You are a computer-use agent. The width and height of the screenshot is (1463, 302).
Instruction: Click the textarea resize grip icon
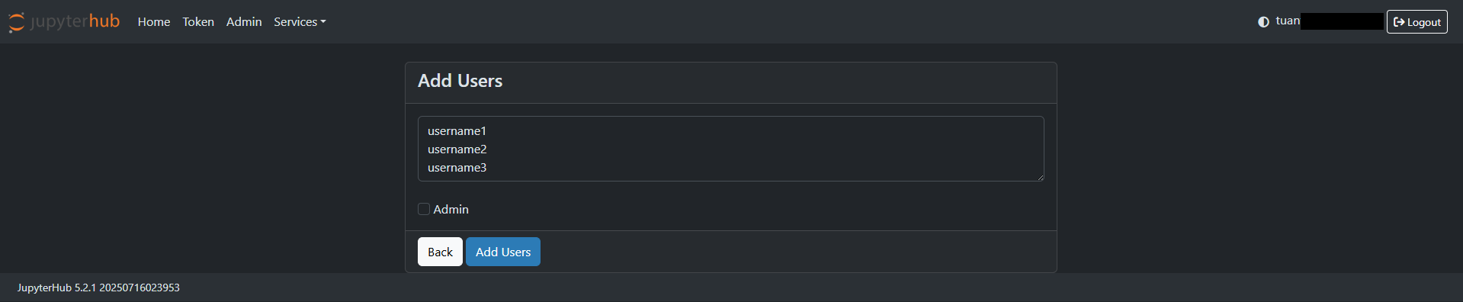coord(1039,177)
